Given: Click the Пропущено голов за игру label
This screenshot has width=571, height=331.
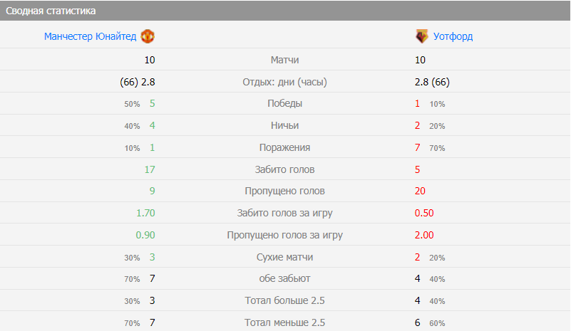Looking at the screenshot, I should click(285, 235).
